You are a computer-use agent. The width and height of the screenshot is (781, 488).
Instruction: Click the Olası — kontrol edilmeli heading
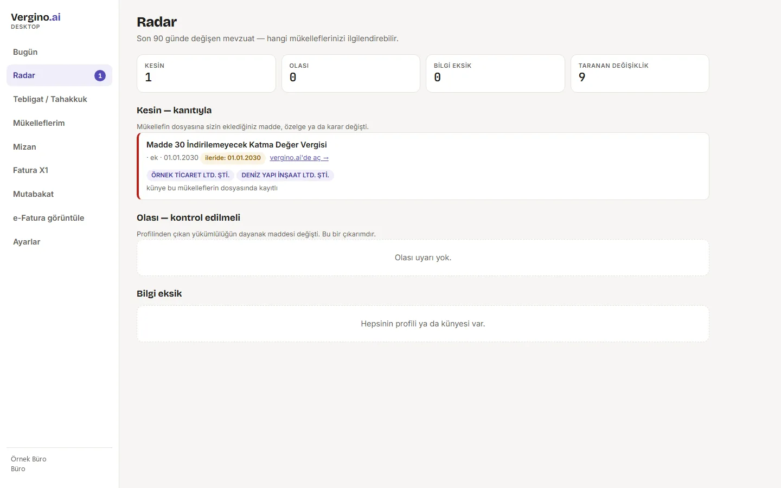click(188, 217)
